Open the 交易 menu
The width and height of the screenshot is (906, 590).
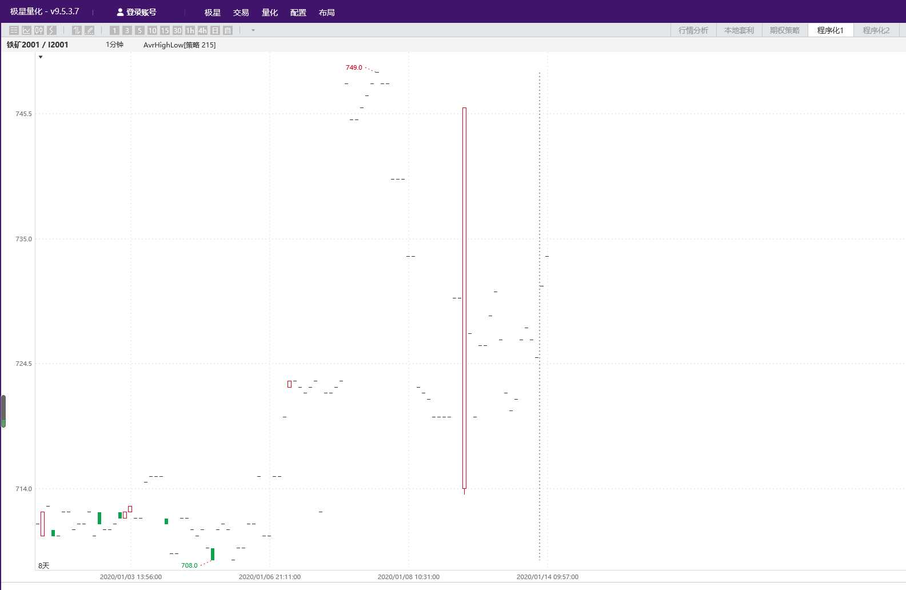241,12
